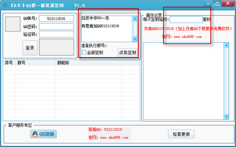The image size is (236, 147).
Task: Enable the 全部签到 checkbox
Action: [x=84, y=52]
